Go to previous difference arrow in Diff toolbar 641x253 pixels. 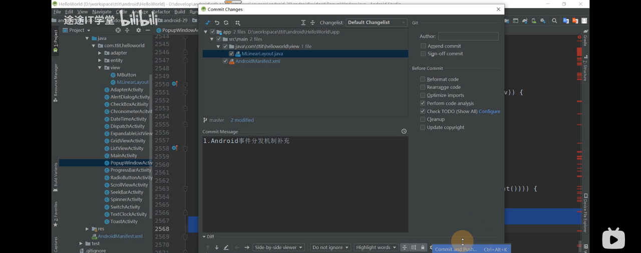tap(208, 248)
